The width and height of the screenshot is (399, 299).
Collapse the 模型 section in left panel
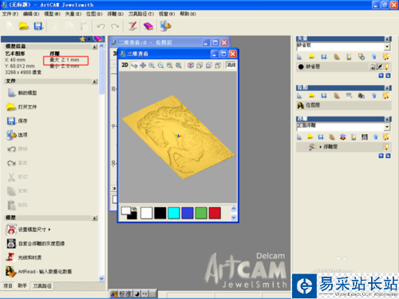(x=95, y=218)
